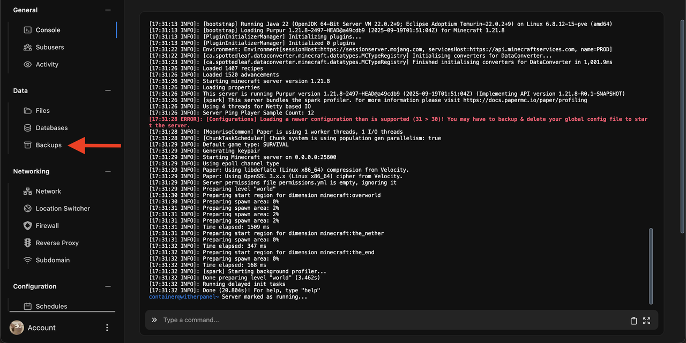Click "Paper is using 1 worker threads" line
The image size is (686, 343).
click(276, 132)
